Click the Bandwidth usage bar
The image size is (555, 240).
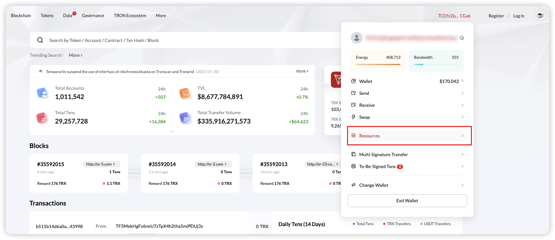click(x=436, y=65)
